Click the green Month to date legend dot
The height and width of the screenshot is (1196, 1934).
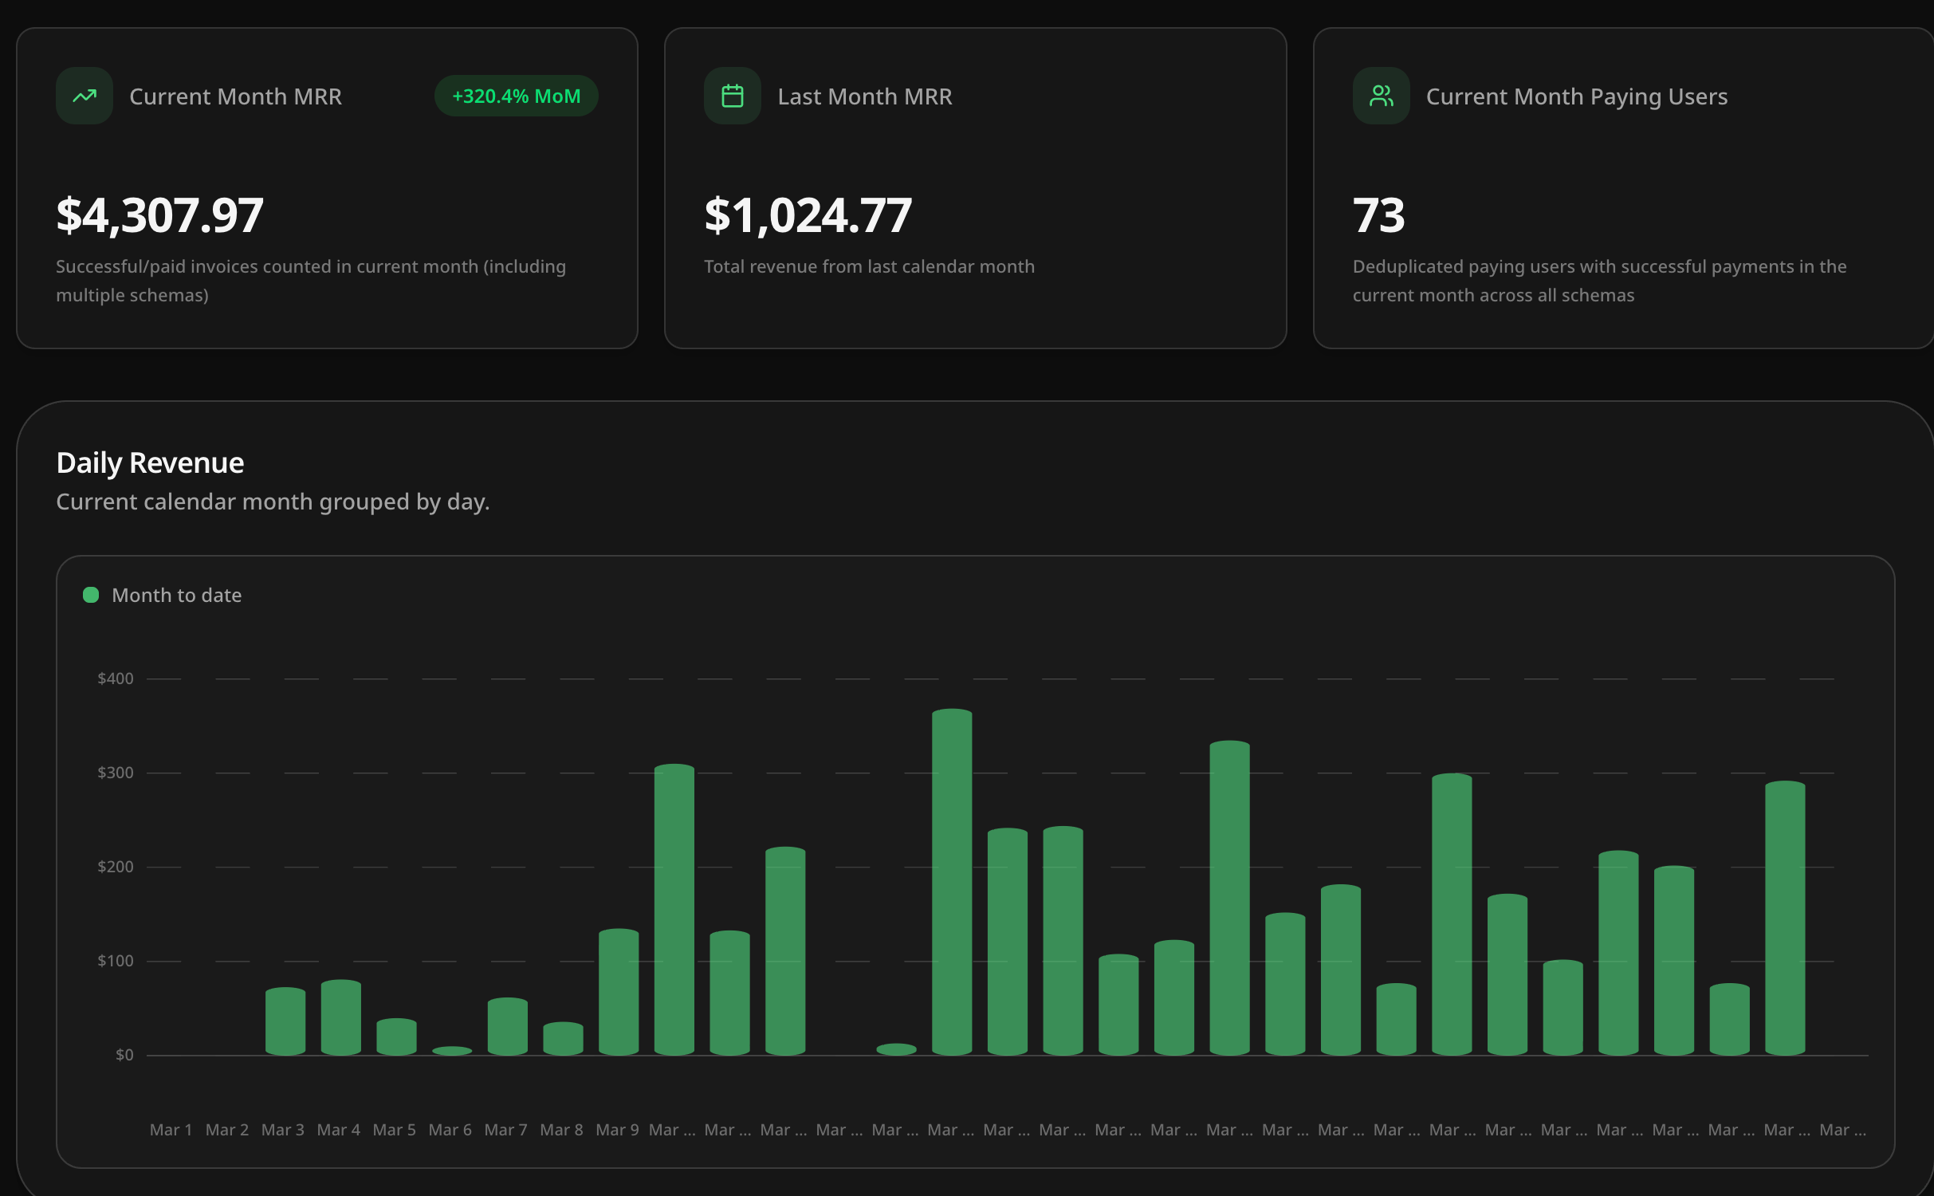pos(91,595)
